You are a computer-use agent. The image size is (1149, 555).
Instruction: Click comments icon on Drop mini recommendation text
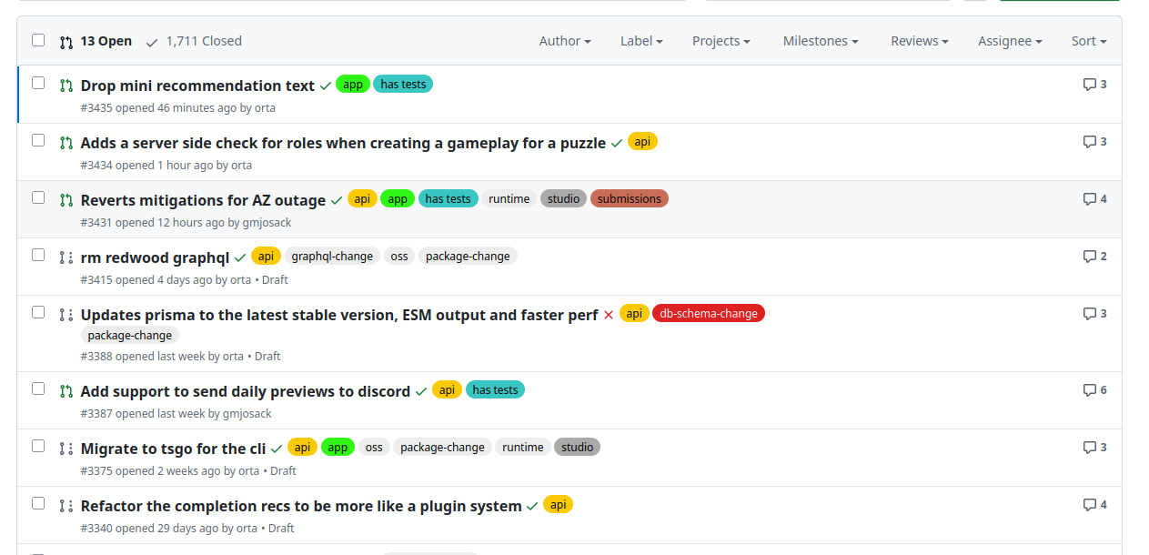tap(1094, 85)
